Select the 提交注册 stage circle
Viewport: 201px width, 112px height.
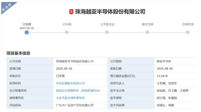click(x=147, y=32)
